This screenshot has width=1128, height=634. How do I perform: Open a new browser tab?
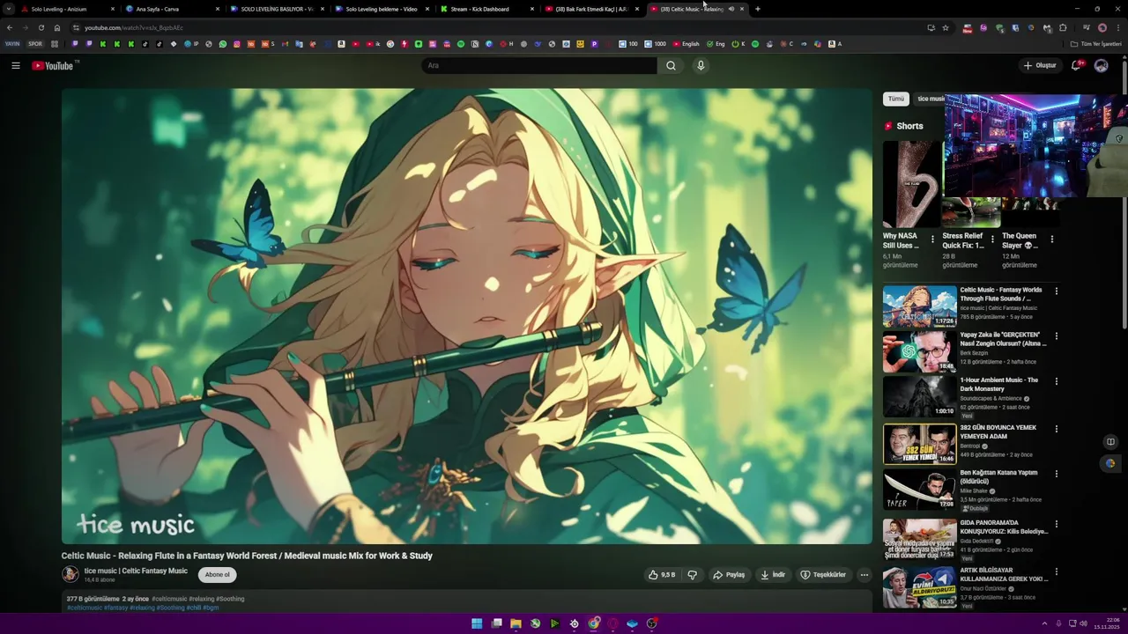pos(758,9)
